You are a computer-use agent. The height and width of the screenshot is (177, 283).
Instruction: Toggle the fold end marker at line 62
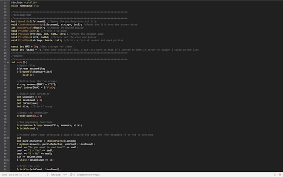(x=8, y=160)
